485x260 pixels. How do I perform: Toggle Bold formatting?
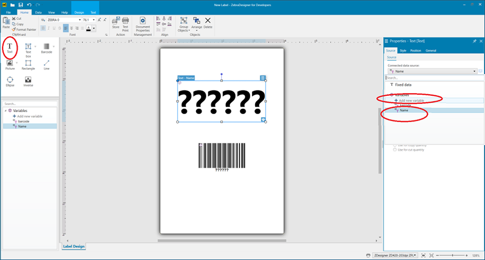pos(43,28)
